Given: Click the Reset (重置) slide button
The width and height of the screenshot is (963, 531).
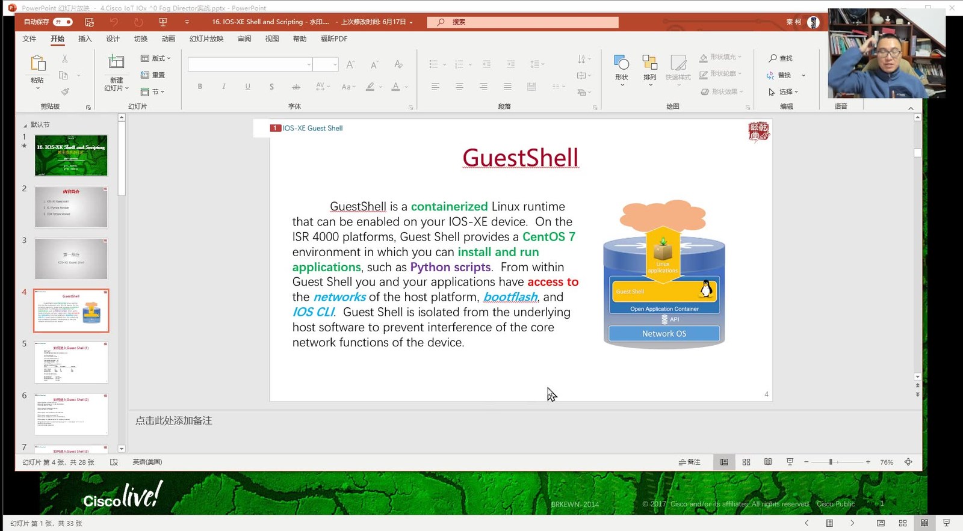Looking at the screenshot, I should click(153, 75).
